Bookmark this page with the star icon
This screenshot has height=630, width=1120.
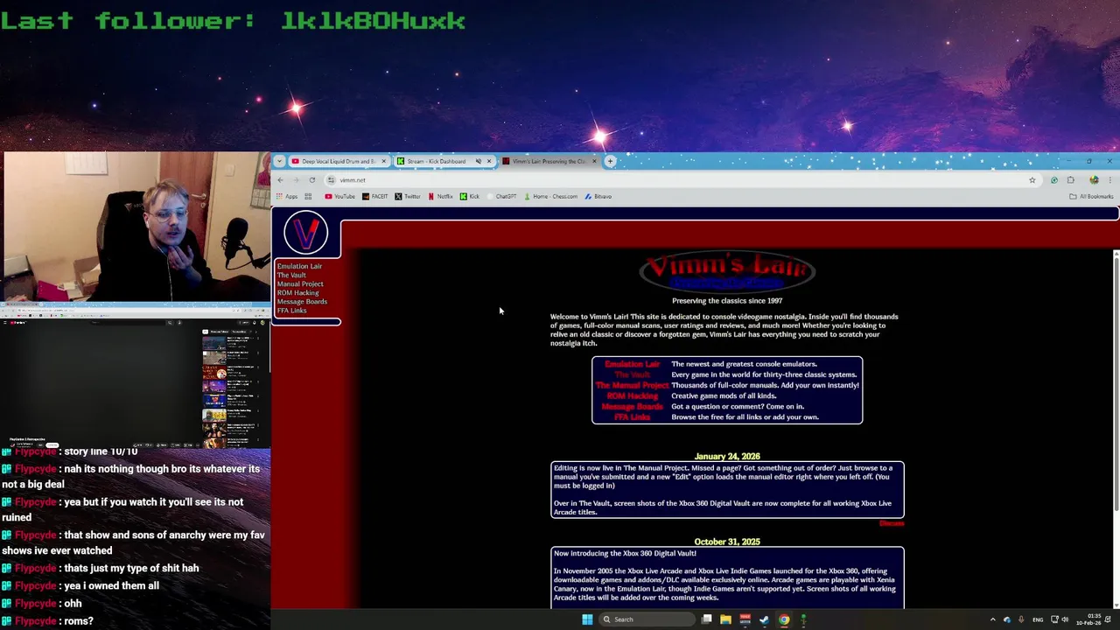pyautogui.click(x=1032, y=180)
